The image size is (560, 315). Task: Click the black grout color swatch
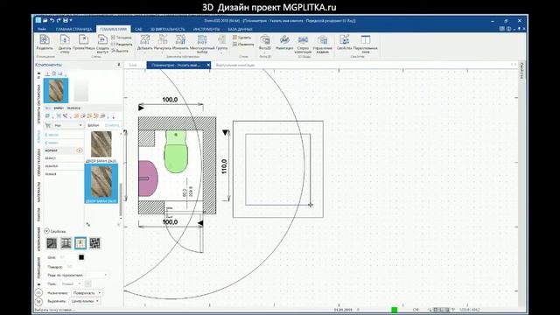point(81,257)
